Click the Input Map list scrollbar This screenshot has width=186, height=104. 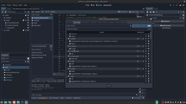click(x=151, y=35)
